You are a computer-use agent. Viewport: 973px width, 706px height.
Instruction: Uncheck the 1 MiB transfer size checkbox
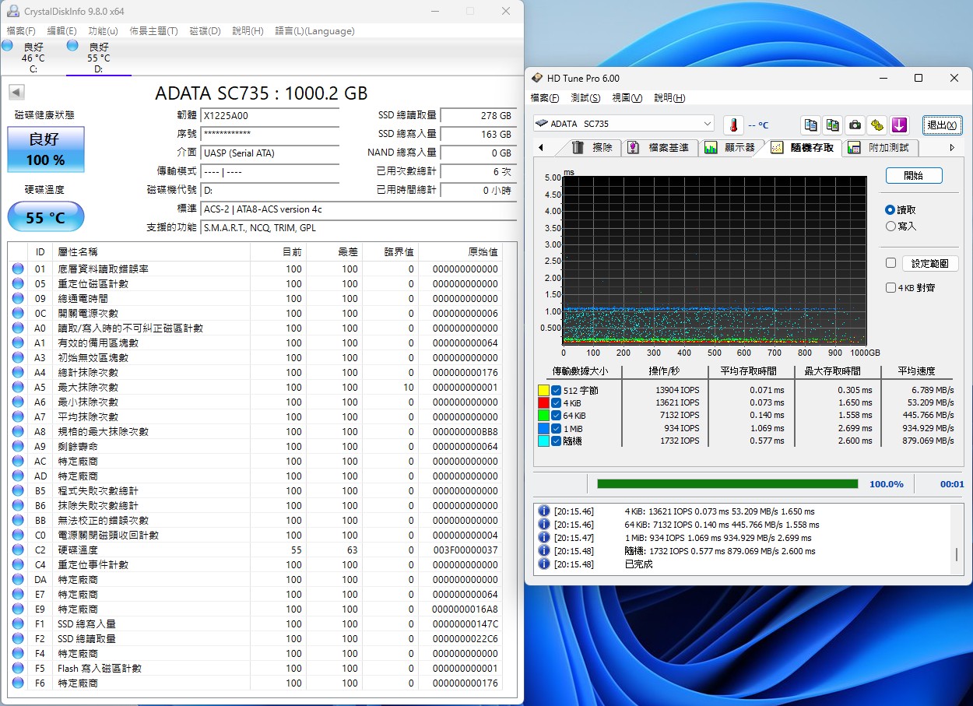tap(556, 428)
